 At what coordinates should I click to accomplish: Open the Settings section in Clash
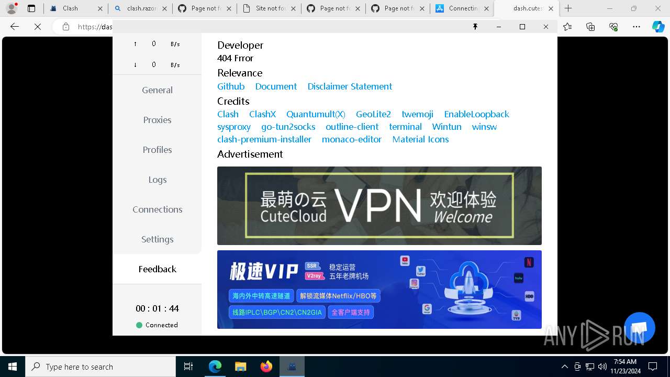157,239
